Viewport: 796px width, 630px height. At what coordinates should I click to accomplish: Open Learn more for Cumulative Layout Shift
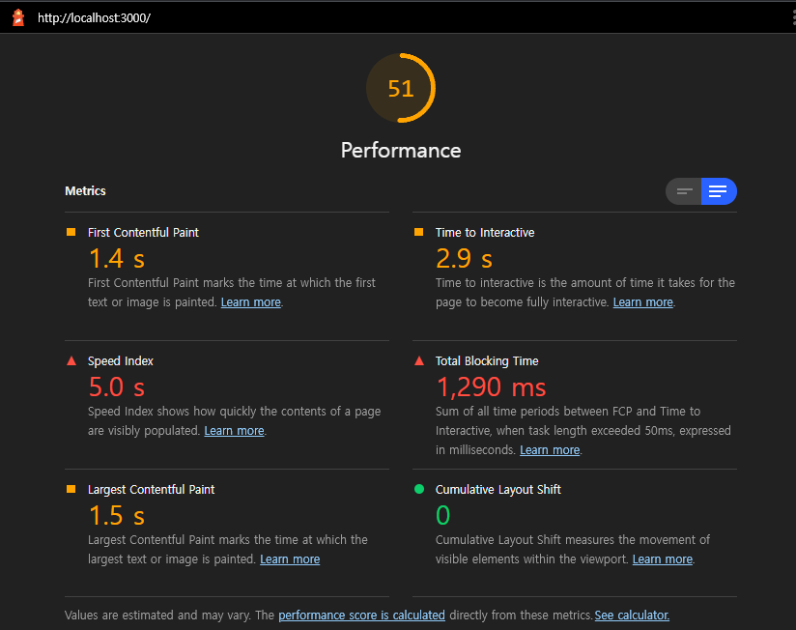tap(663, 558)
